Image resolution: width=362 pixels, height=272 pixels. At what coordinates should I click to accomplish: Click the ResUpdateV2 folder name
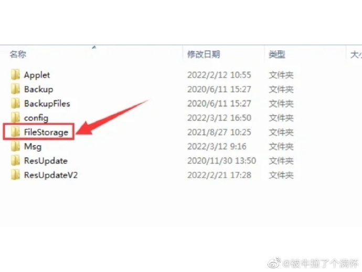(x=51, y=175)
